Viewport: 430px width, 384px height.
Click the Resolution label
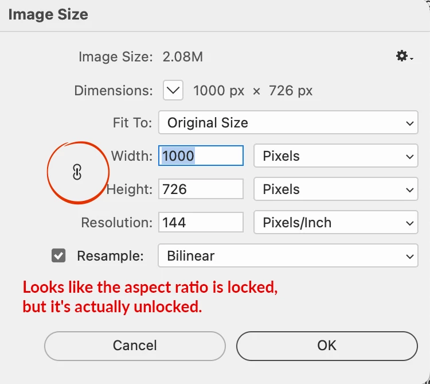(117, 223)
